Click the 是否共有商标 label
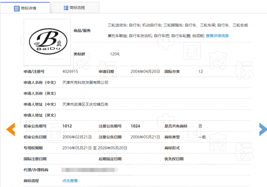 pyautogui.click(x=176, y=126)
